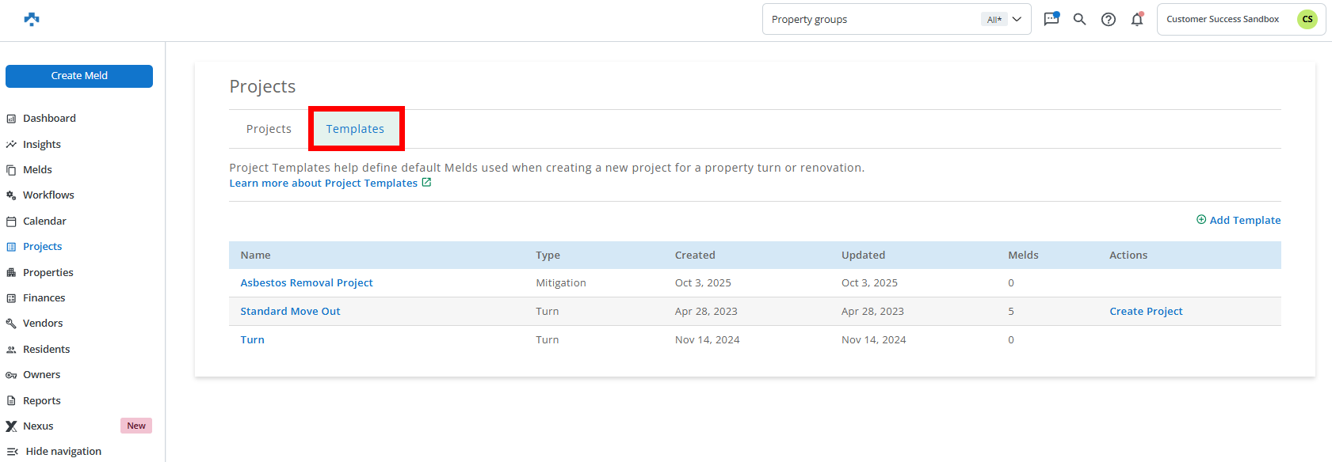The width and height of the screenshot is (1332, 462).
Task: Expand the Property groups dropdown
Action: (1017, 19)
